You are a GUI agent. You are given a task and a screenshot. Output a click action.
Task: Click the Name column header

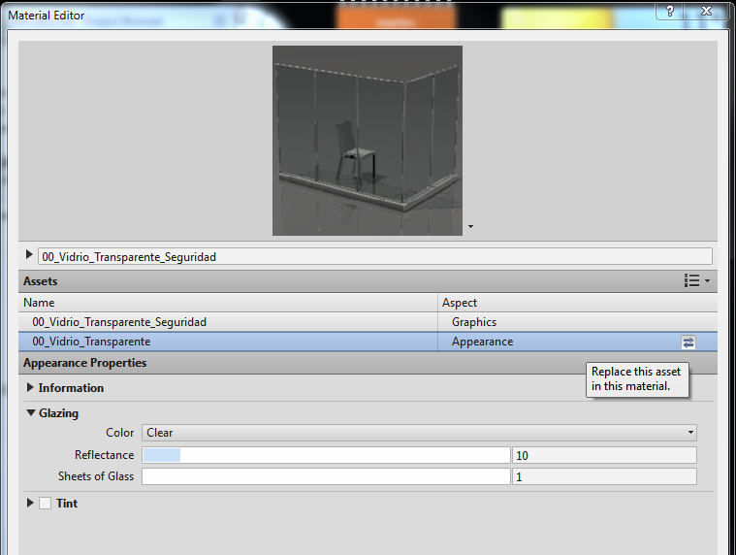[228, 303]
